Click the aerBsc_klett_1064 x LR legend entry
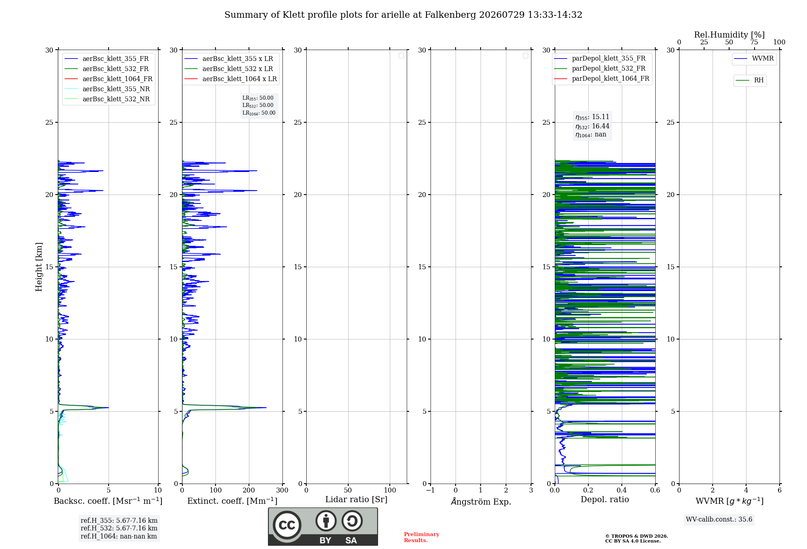 coord(231,79)
